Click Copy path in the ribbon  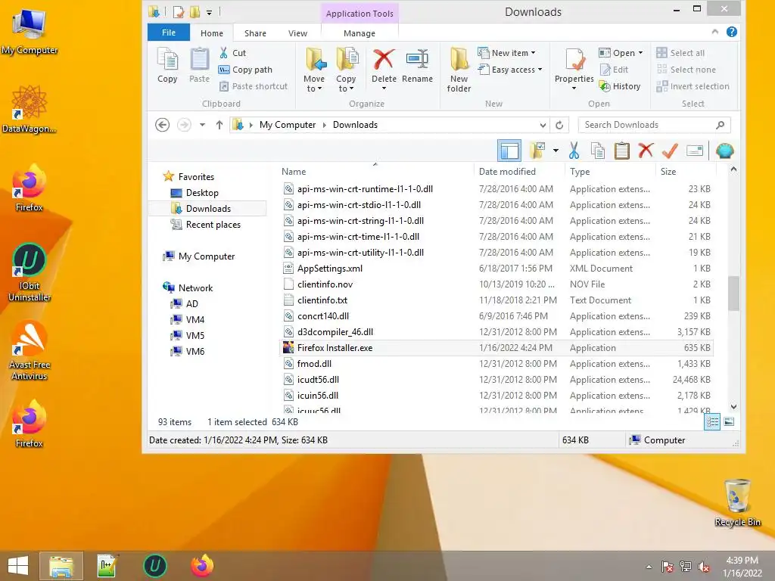(x=246, y=70)
